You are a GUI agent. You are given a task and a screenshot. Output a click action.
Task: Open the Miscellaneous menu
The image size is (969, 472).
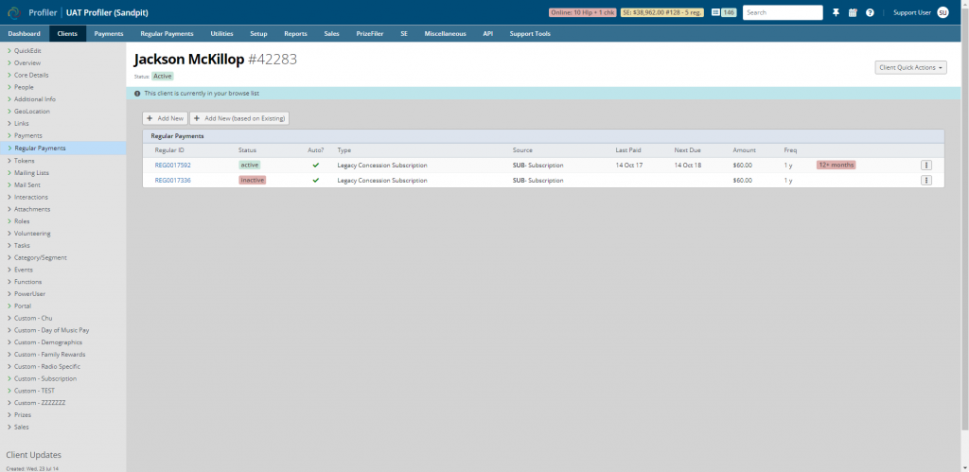pos(445,33)
